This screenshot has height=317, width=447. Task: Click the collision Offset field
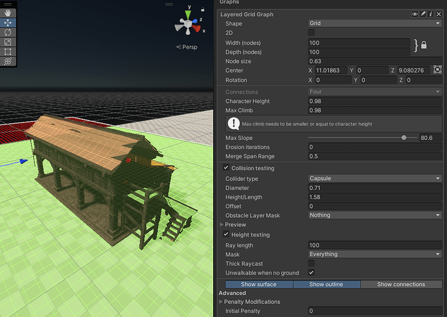pos(375,206)
